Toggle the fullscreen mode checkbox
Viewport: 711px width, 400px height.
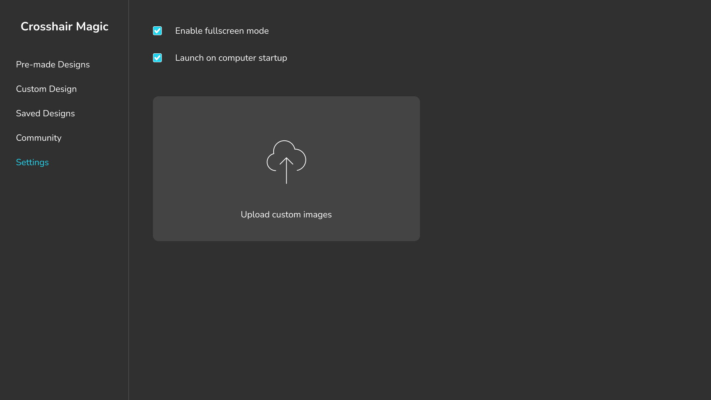[x=157, y=31]
